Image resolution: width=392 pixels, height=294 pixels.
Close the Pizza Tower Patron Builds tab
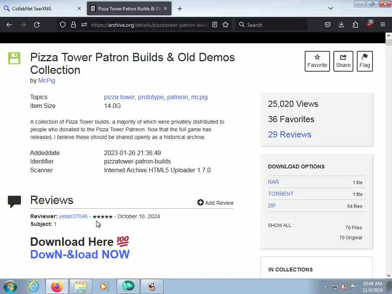(x=165, y=8)
